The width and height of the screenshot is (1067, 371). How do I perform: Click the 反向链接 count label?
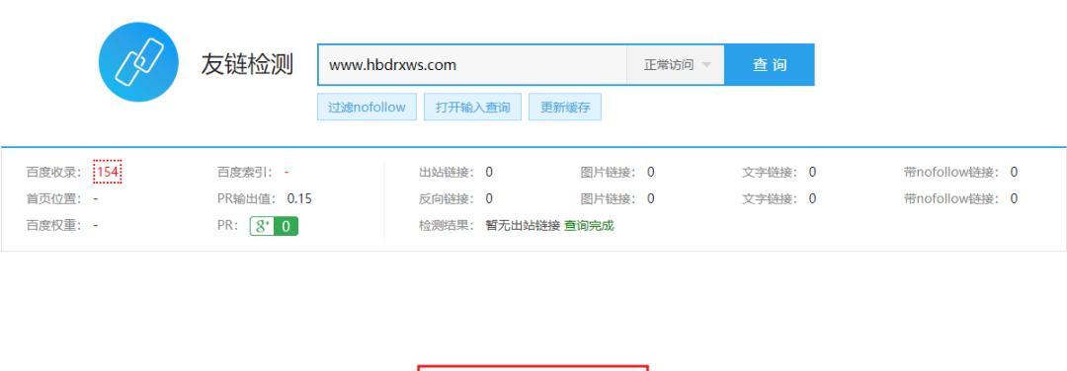[x=447, y=199]
